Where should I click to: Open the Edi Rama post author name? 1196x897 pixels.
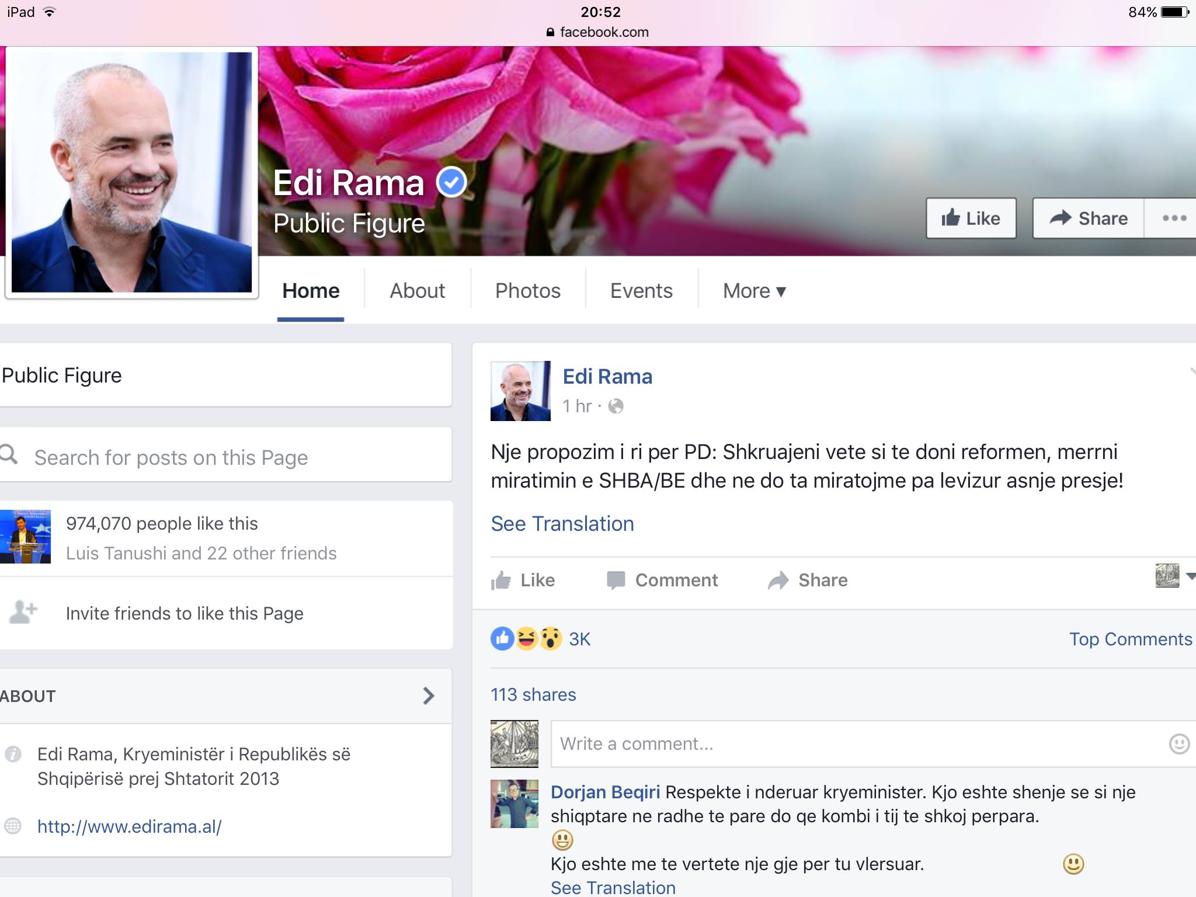click(607, 377)
